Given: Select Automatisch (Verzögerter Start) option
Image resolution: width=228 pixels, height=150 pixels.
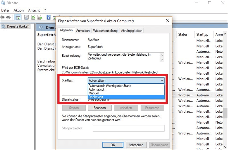Looking at the screenshot, I should [110, 86].
